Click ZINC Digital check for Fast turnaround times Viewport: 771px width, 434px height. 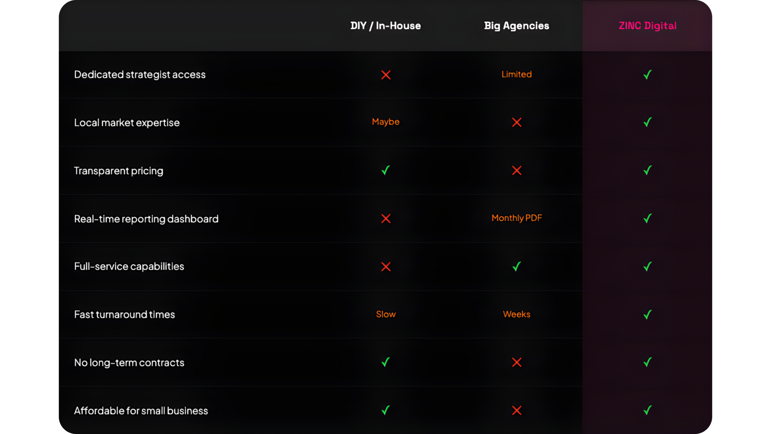coord(648,314)
